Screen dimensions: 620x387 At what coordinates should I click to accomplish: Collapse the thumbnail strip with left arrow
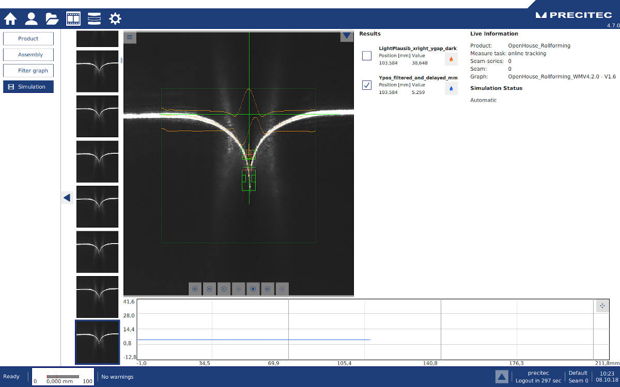pos(67,197)
